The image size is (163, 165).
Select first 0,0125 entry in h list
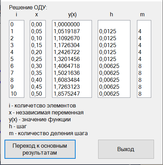108,31
